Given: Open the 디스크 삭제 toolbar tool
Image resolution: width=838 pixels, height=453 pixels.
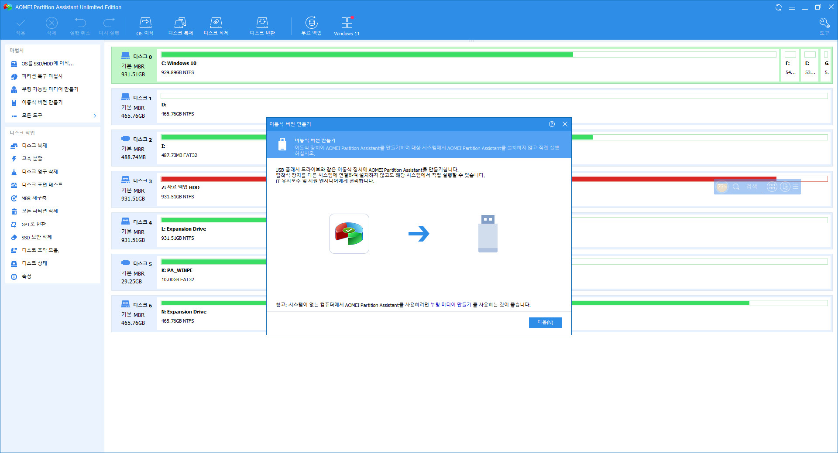Looking at the screenshot, I should (x=216, y=26).
